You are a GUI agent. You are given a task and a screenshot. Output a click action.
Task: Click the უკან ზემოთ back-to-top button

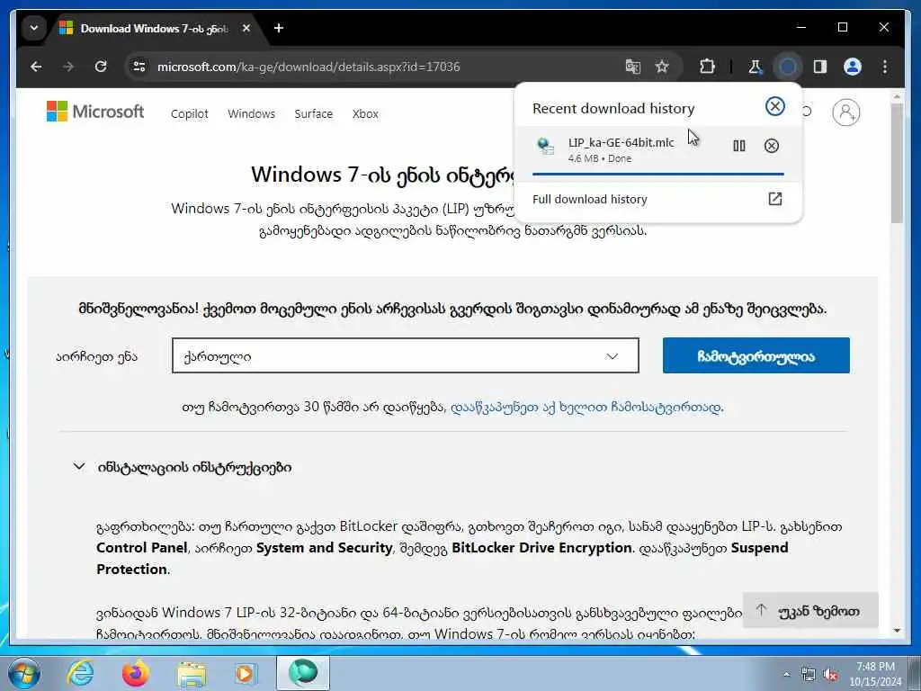click(x=810, y=611)
